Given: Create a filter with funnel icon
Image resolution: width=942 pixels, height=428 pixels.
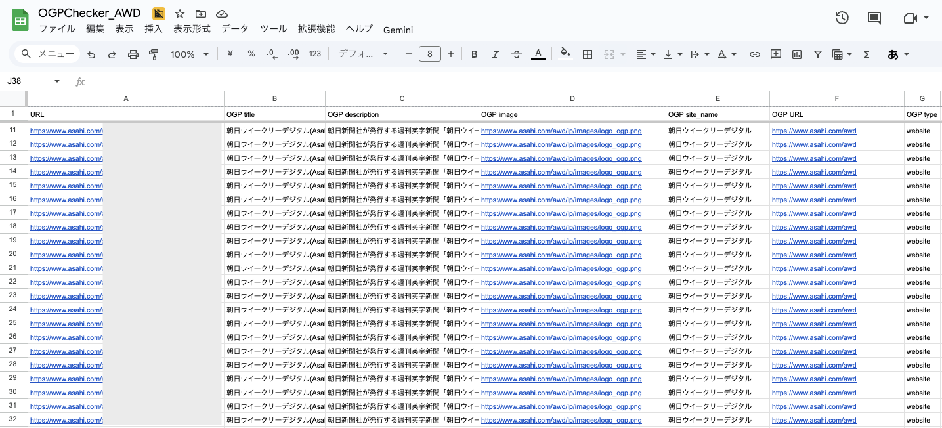Looking at the screenshot, I should coord(818,54).
